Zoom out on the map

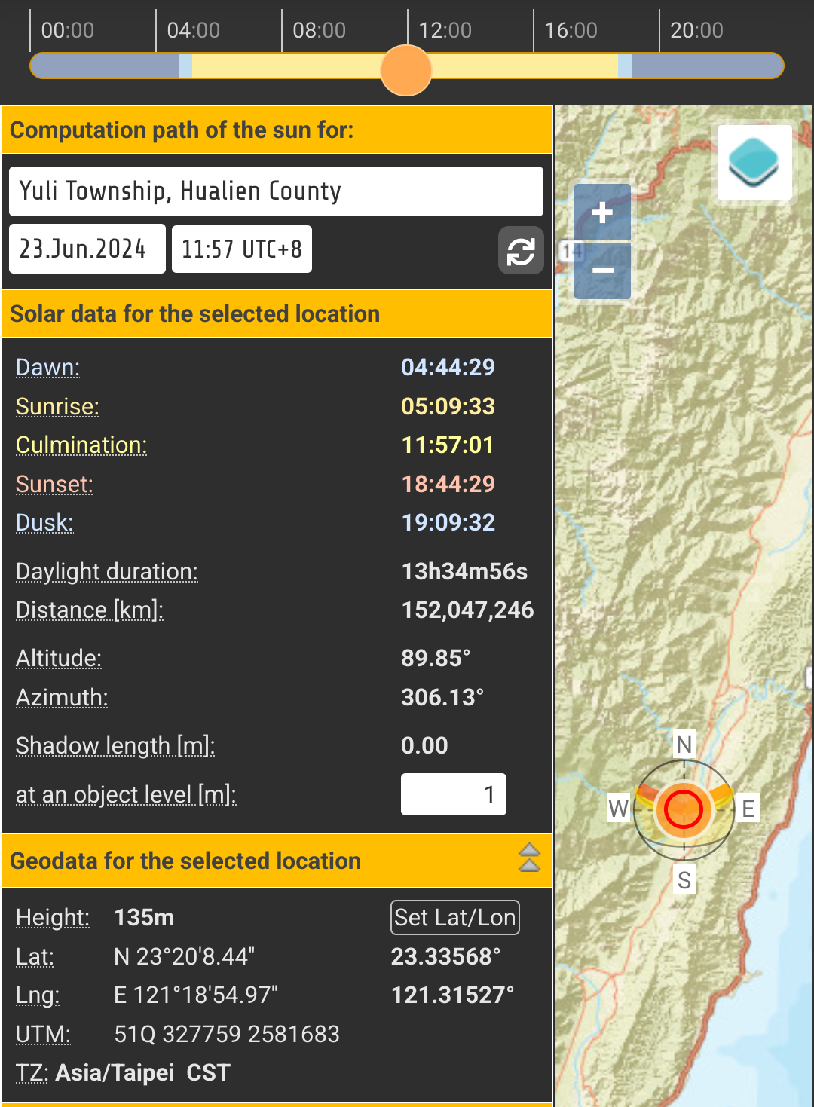click(x=602, y=271)
